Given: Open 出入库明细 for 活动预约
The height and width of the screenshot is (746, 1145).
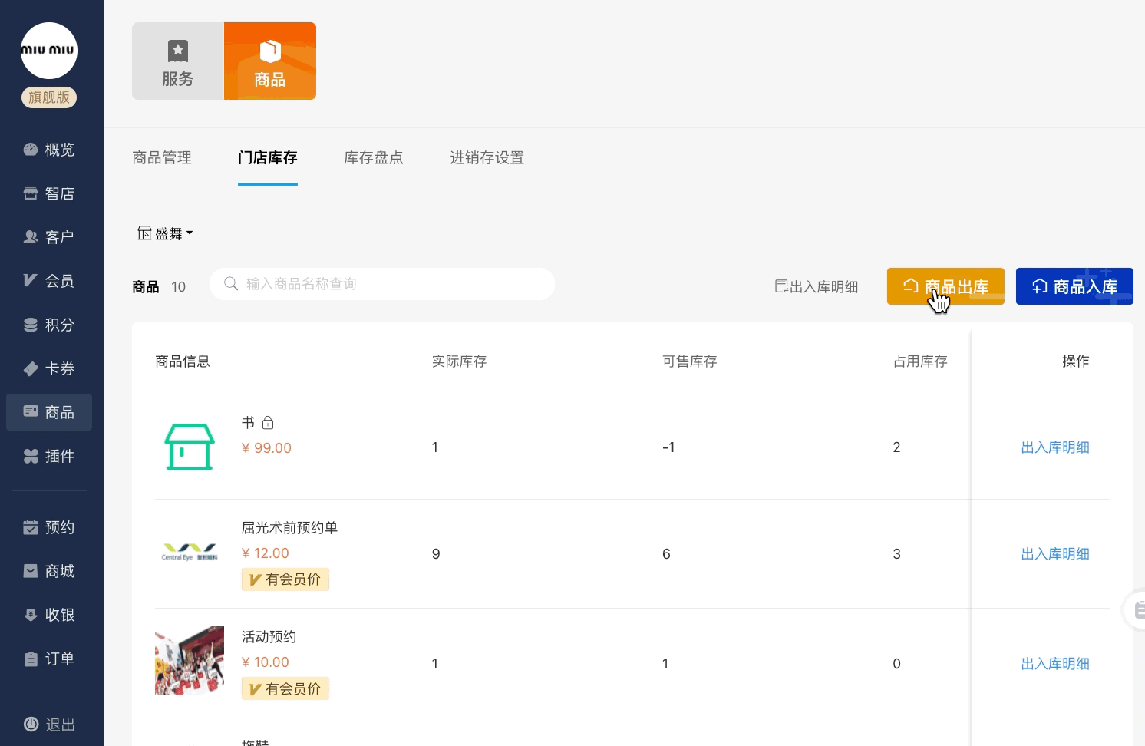Looking at the screenshot, I should (1055, 664).
